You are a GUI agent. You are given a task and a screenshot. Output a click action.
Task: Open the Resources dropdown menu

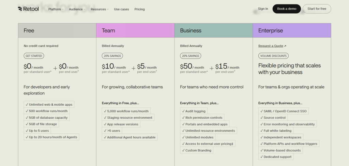100,9
